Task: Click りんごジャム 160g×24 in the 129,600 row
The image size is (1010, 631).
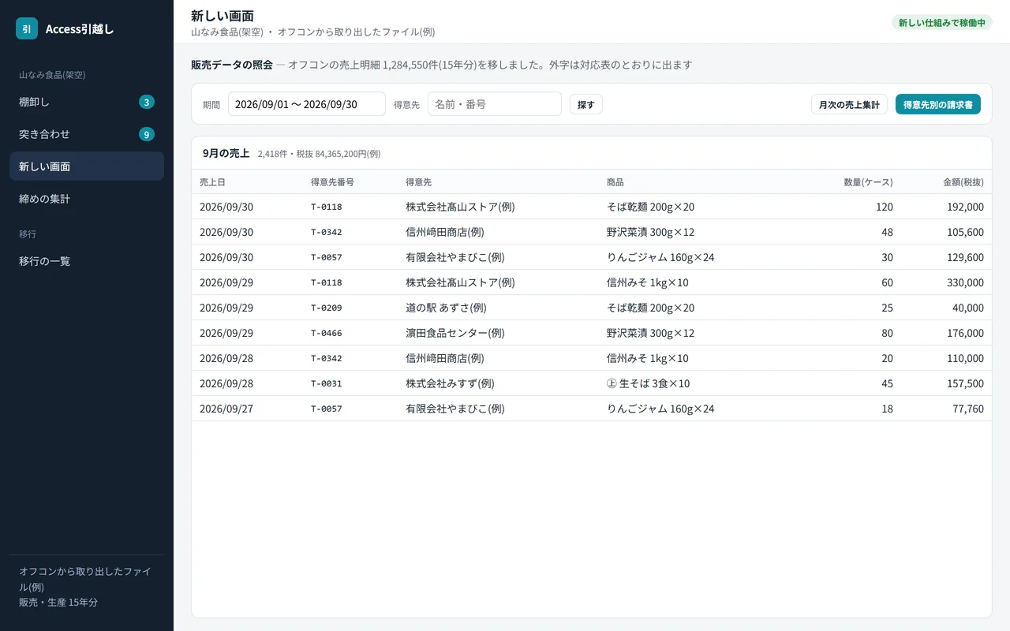Action: coord(660,257)
